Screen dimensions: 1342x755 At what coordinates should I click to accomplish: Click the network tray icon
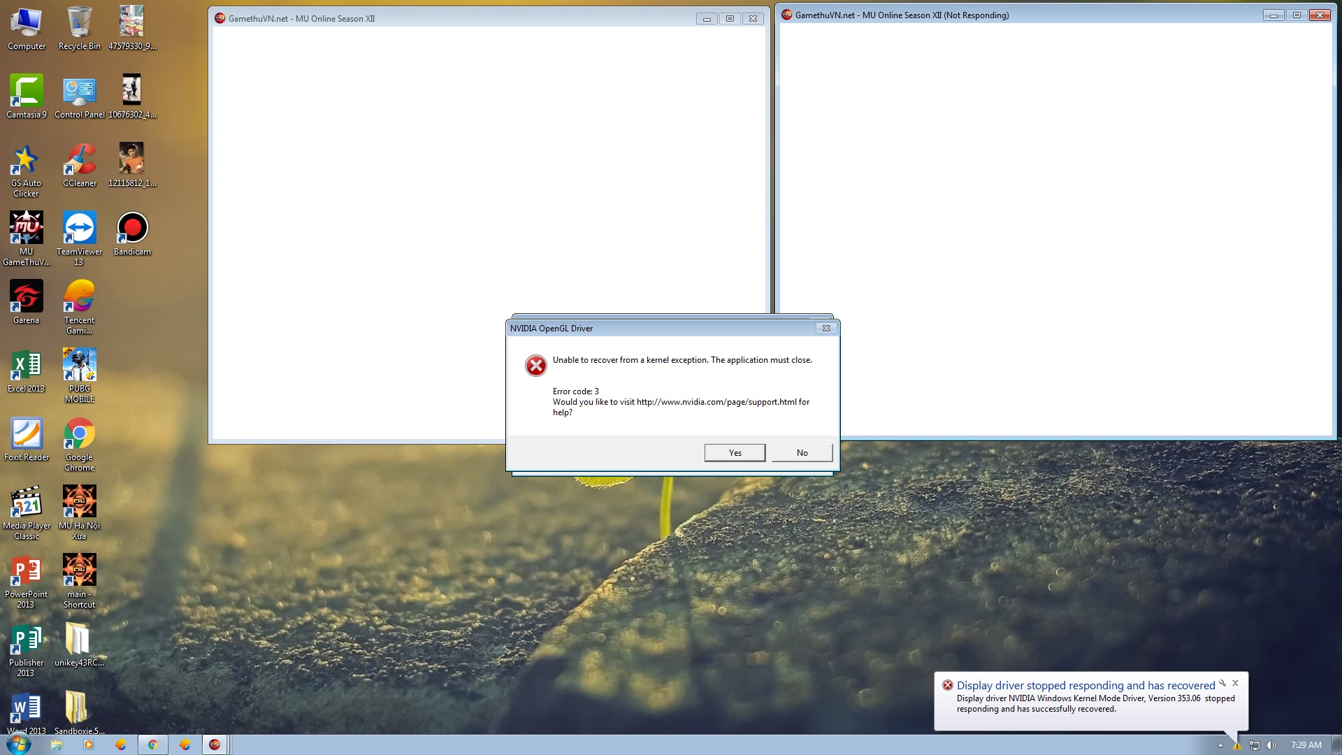click(x=1255, y=745)
